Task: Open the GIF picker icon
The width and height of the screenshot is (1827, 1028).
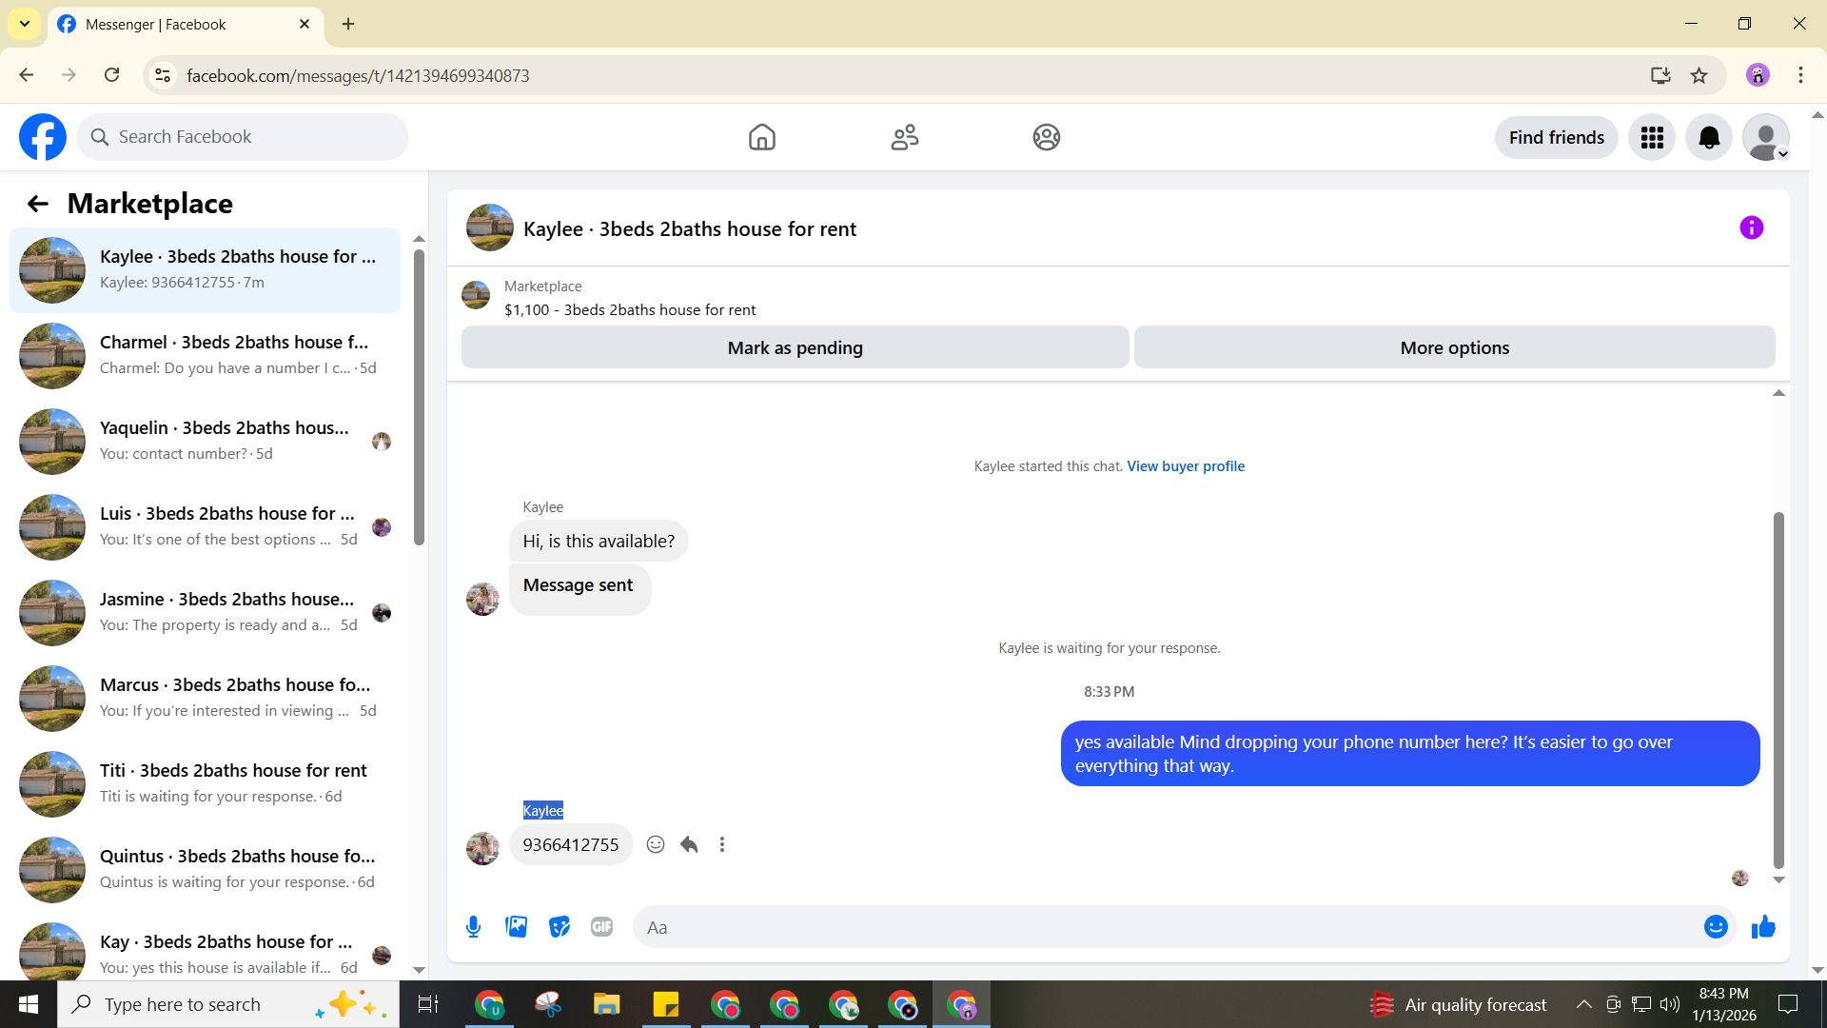Action: (x=601, y=927)
